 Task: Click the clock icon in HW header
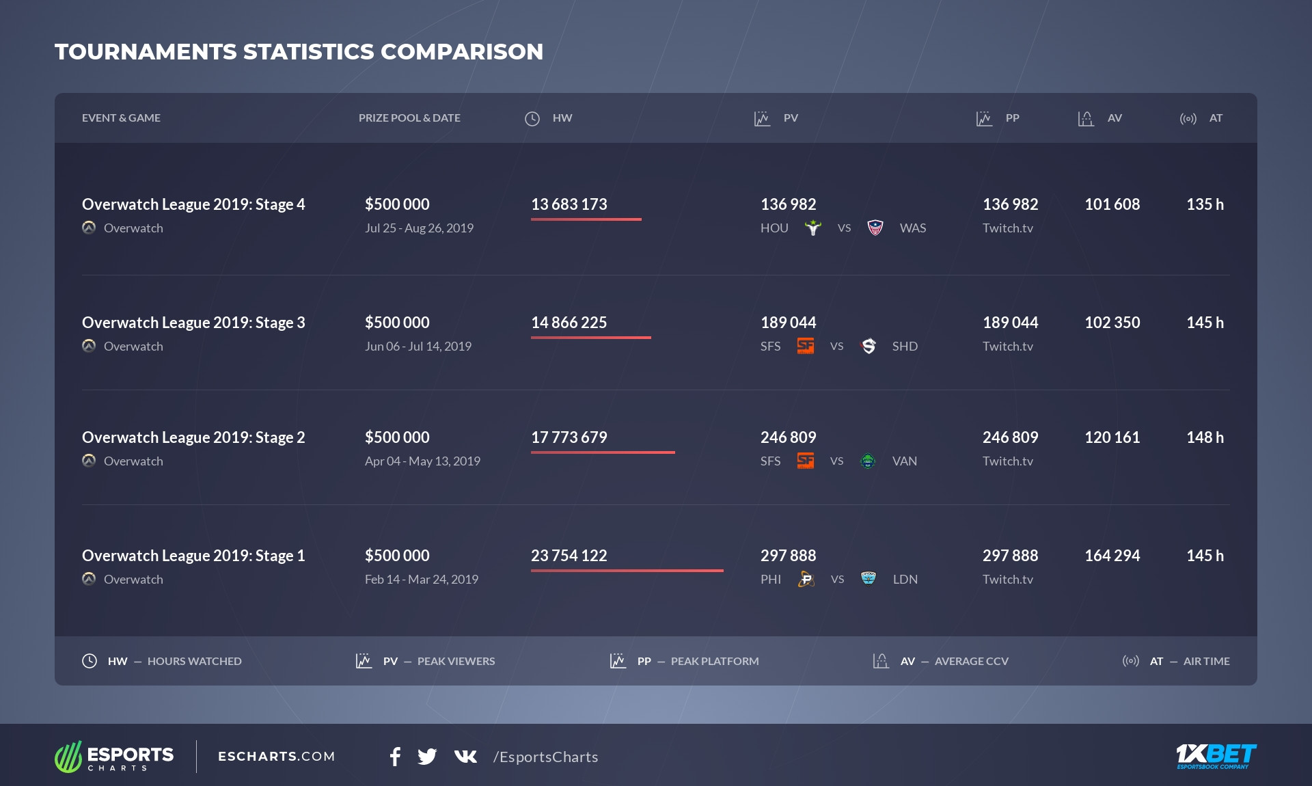click(532, 118)
